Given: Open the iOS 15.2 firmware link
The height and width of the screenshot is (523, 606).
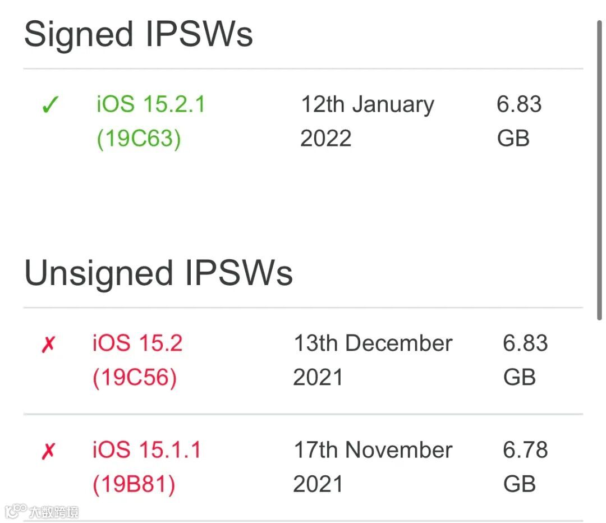Looking at the screenshot, I should (x=137, y=343).
